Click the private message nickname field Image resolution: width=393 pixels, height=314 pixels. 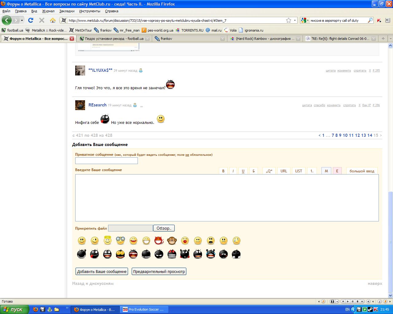106,161
